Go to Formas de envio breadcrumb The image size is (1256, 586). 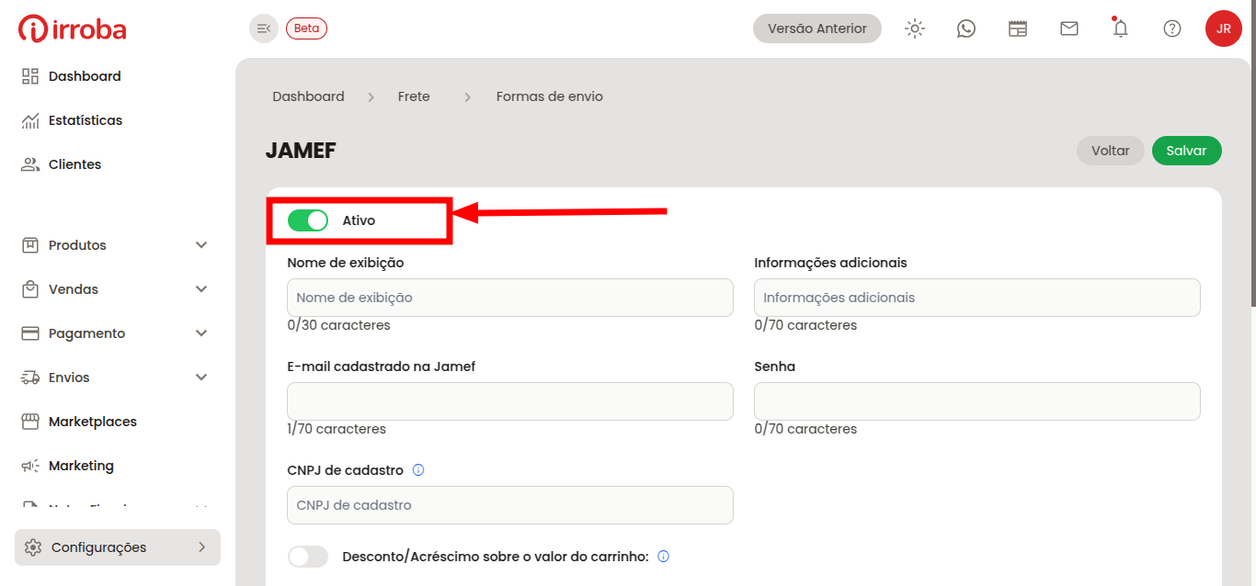pyautogui.click(x=550, y=96)
